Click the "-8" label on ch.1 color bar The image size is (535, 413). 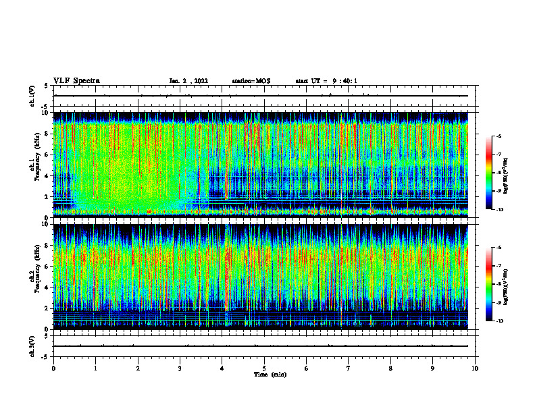[499, 173]
